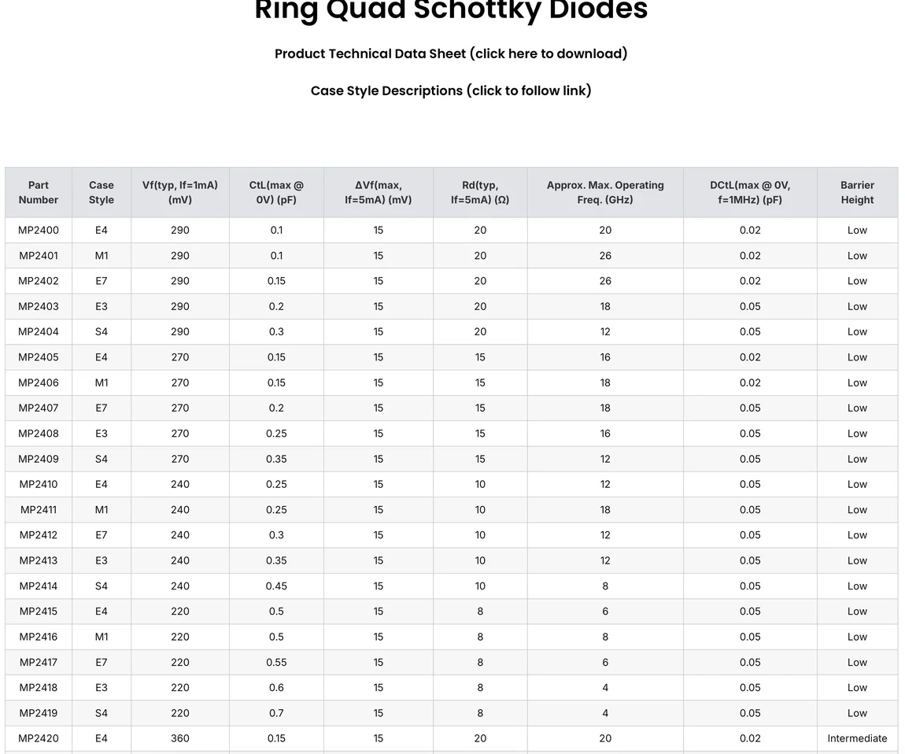Select the MP2416 row's part number
The height and width of the screenshot is (754, 905).
click(39, 637)
